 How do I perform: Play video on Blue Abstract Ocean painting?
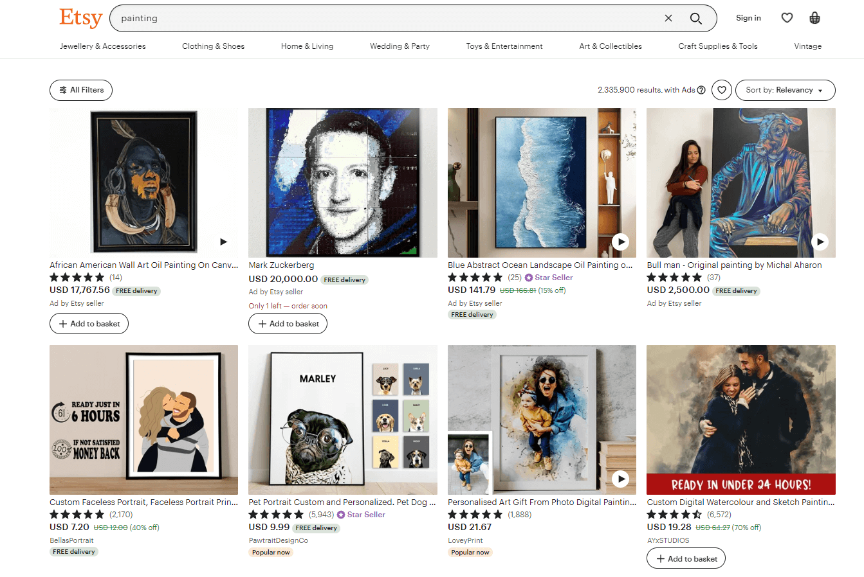click(x=620, y=242)
